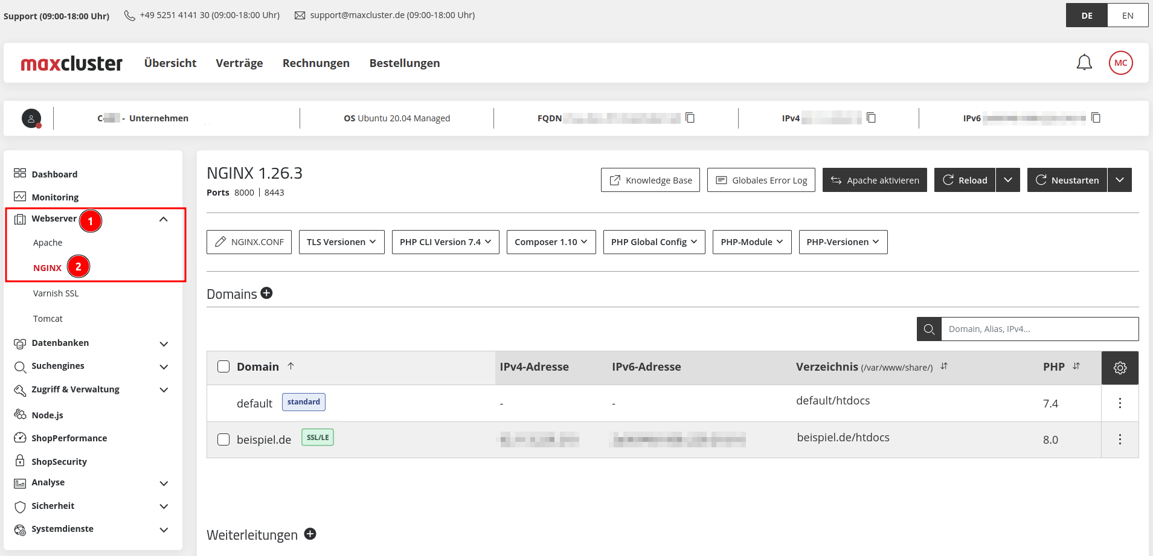
Task: Open PHP-Module dropdown
Action: pyautogui.click(x=752, y=242)
